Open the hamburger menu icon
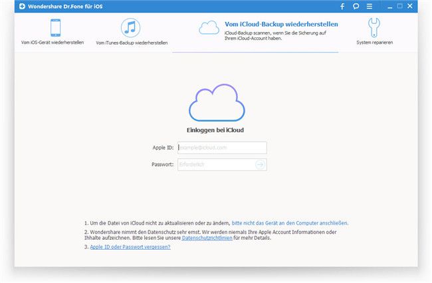The image size is (432, 283). pyautogui.click(x=370, y=6)
